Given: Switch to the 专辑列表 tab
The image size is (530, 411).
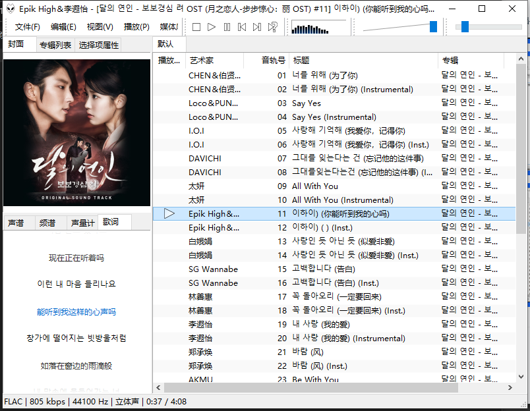Looking at the screenshot, I should click(x=55, y=45).
